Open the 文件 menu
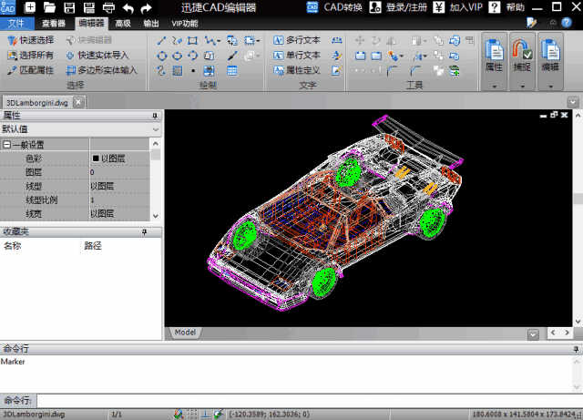Image resolution: width=583 pixels, height=420 pixels. [x=16, y=24]
